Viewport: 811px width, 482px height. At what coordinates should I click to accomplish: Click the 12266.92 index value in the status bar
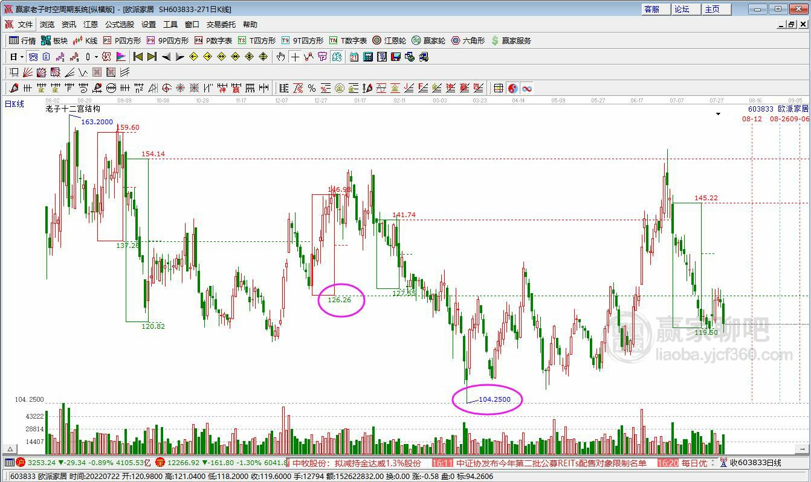(184, 463)
